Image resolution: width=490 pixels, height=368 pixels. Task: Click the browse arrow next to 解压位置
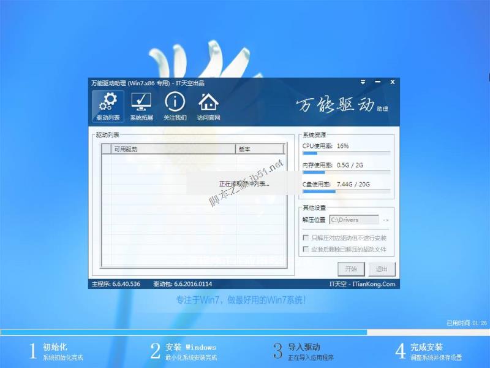(386, 220)
